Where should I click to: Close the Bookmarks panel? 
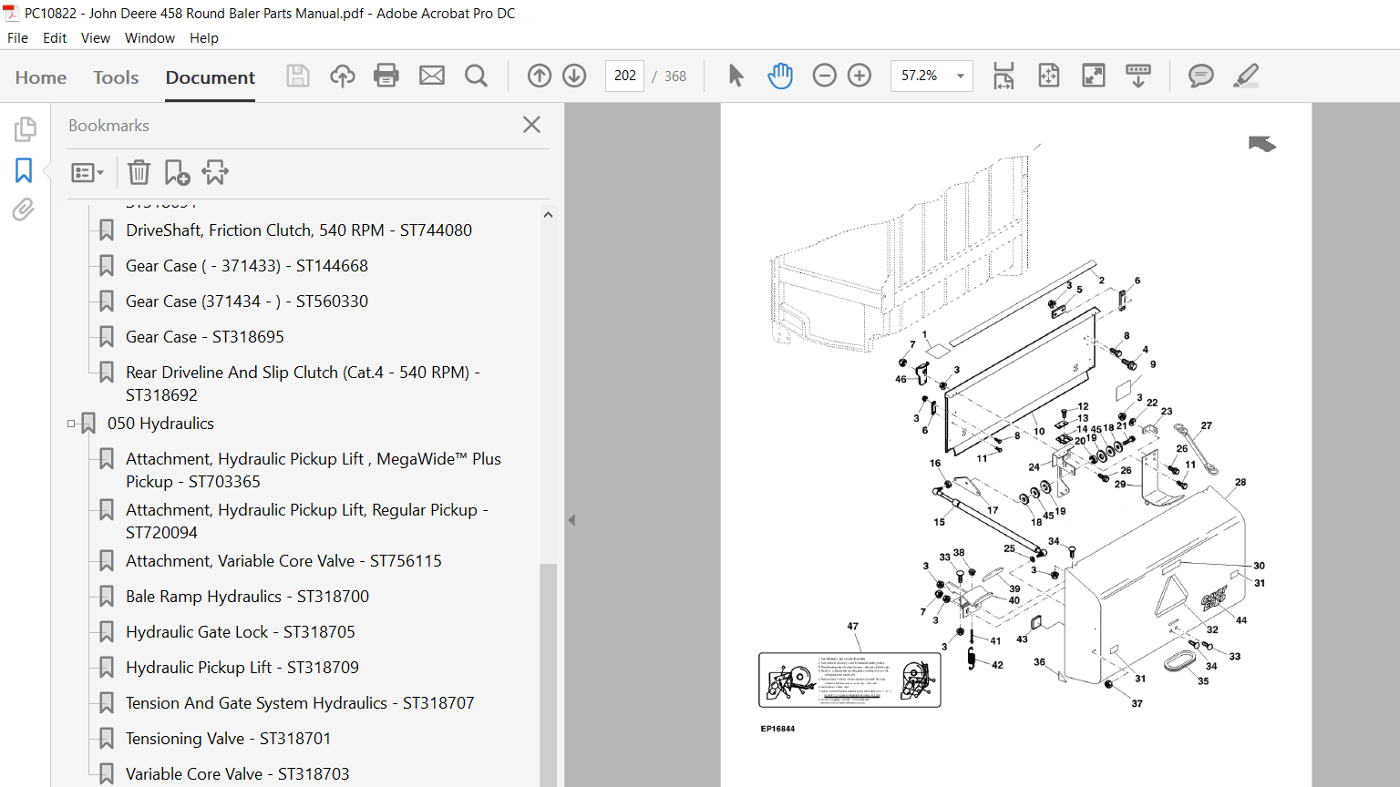click(532, 125)
